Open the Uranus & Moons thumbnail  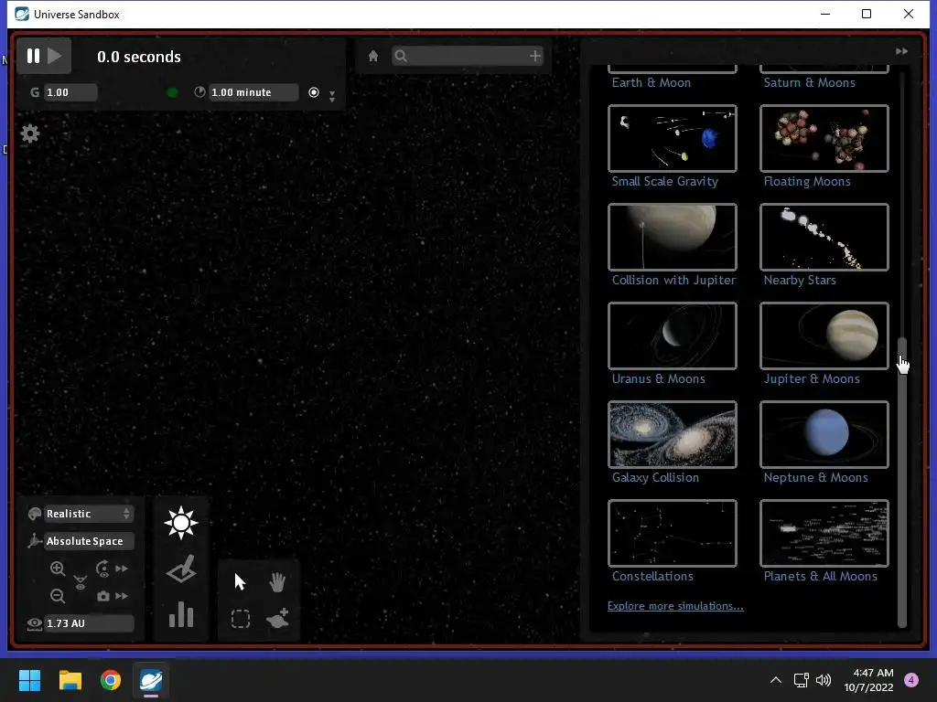(673, 336)
